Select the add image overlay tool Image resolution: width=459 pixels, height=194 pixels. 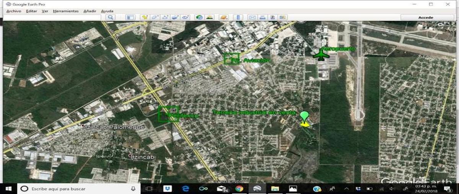[x=175, y=17]
